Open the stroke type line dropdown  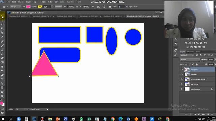pos(58,7)
